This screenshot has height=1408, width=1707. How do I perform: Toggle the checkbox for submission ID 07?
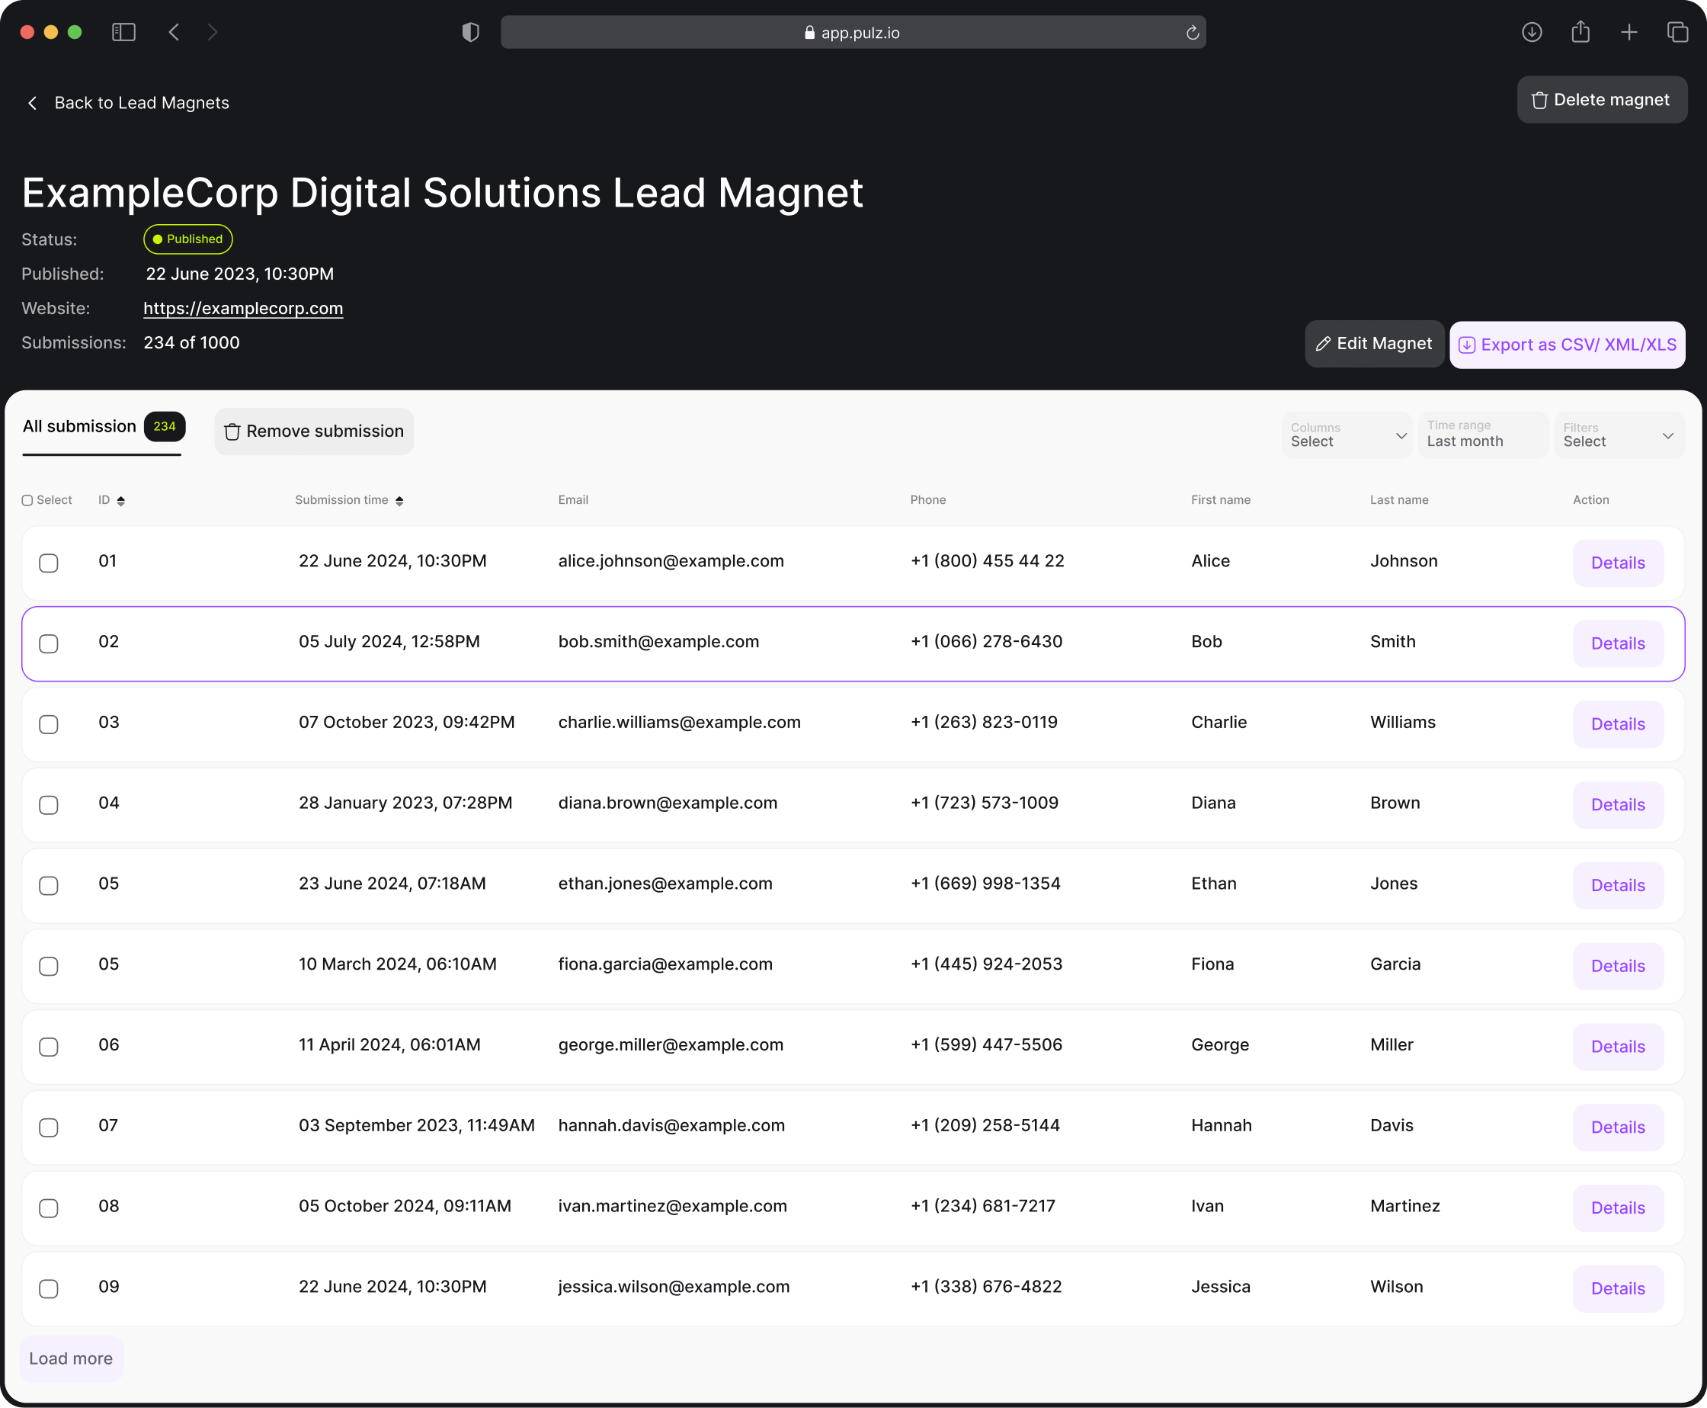48,1126
